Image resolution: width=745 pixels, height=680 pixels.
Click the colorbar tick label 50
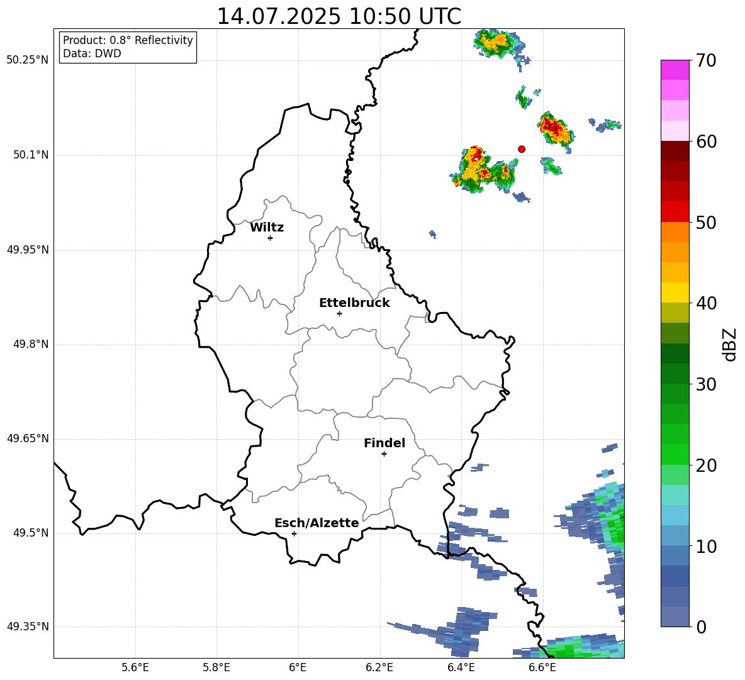coord(706,222)
